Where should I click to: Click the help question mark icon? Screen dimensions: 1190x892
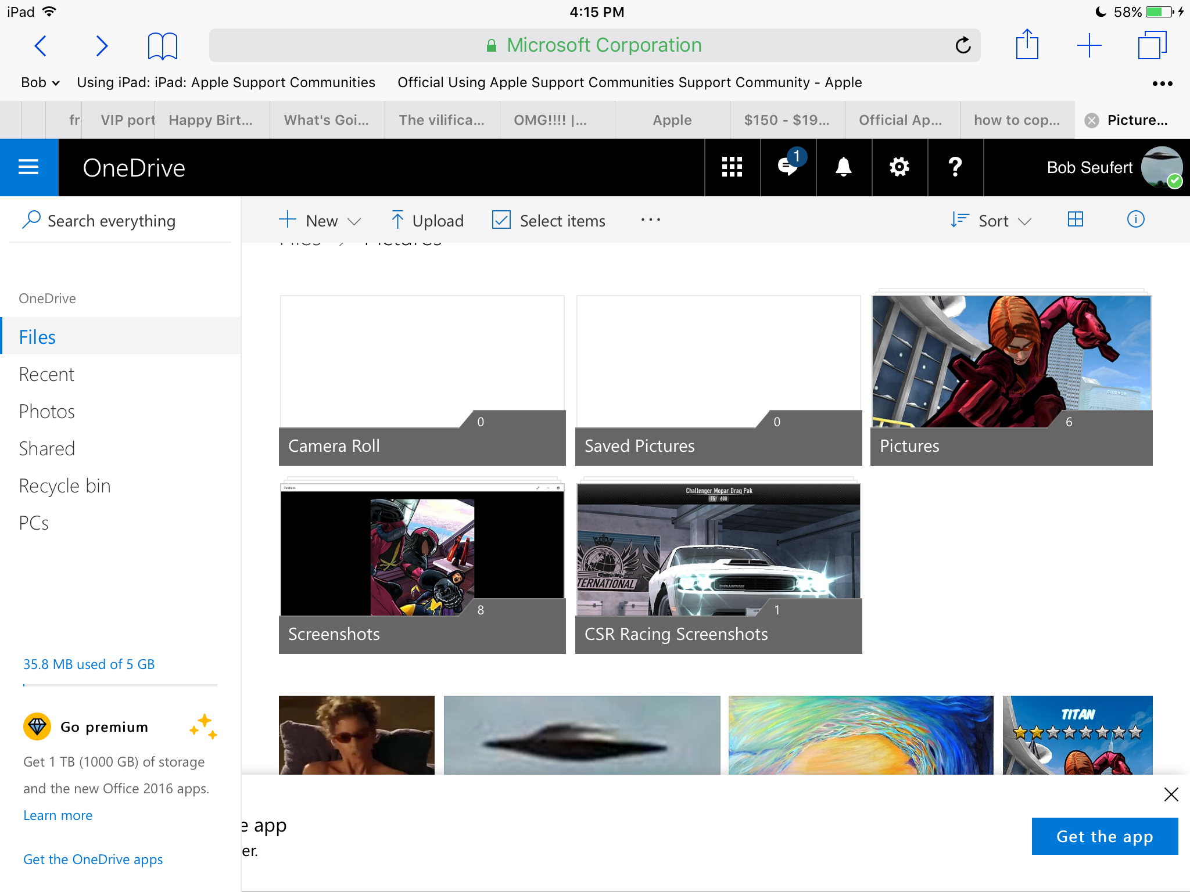pyautogui.click(x=955, y=167)
